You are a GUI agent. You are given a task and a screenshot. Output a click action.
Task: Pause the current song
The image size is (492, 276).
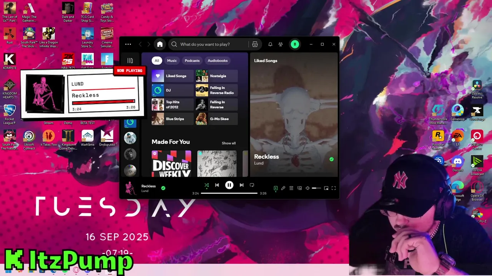(229, 185)
